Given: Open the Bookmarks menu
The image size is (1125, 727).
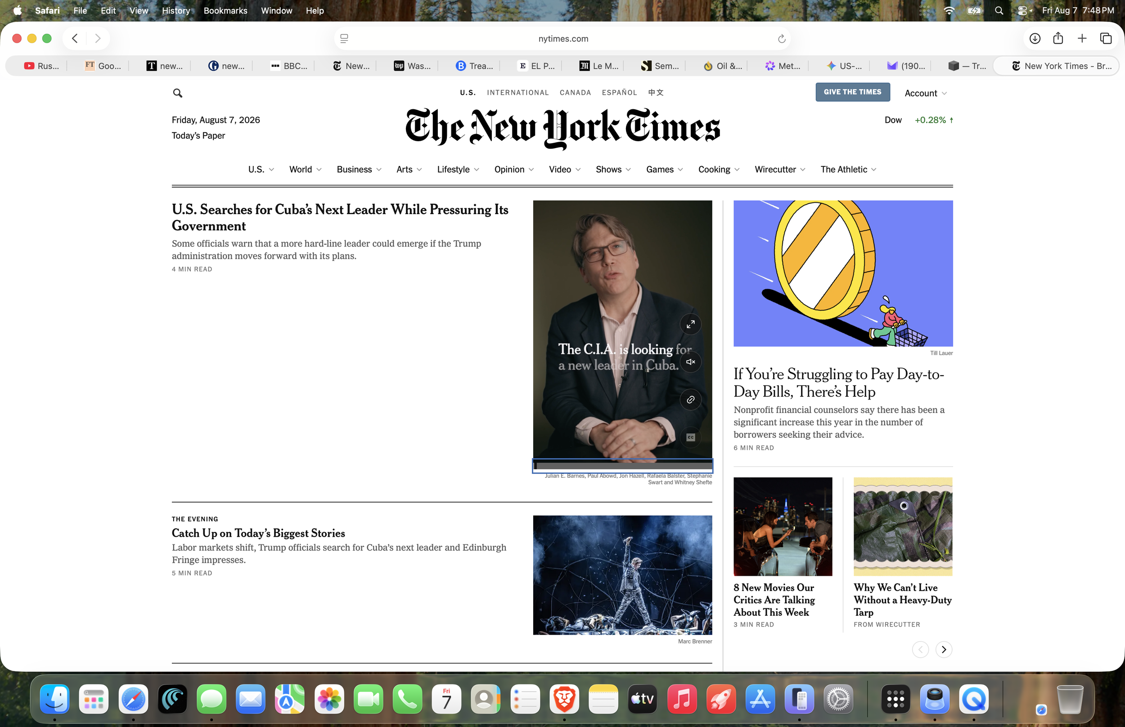Looking at the screenshot, I should [225, 10].
